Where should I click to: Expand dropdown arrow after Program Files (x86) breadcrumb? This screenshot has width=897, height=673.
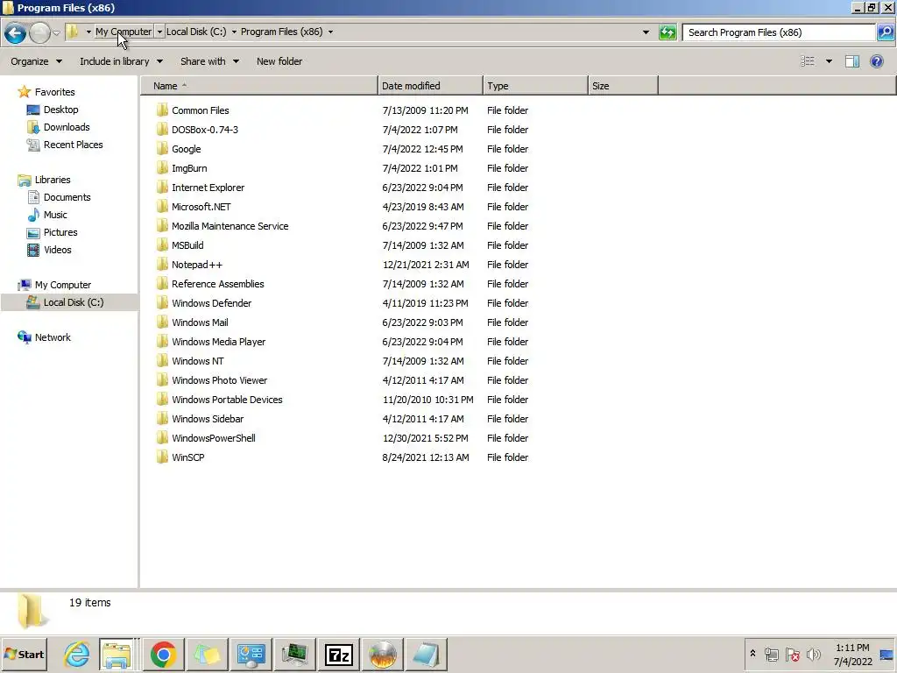tap(330, 32)
